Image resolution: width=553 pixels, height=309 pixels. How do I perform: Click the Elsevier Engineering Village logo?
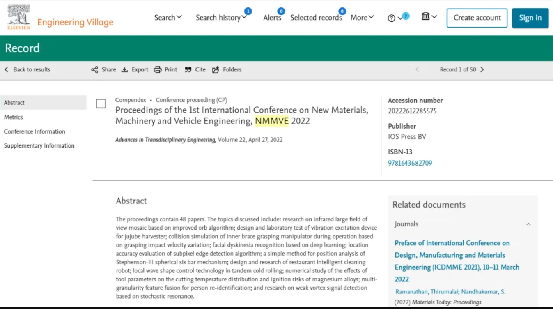click(60, 18)
